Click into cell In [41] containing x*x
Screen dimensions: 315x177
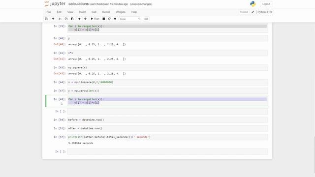167,53
